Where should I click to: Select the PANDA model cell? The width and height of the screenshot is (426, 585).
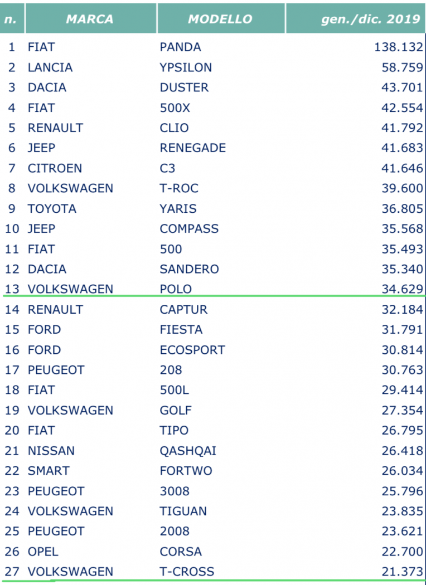click(x=180, y=47)
